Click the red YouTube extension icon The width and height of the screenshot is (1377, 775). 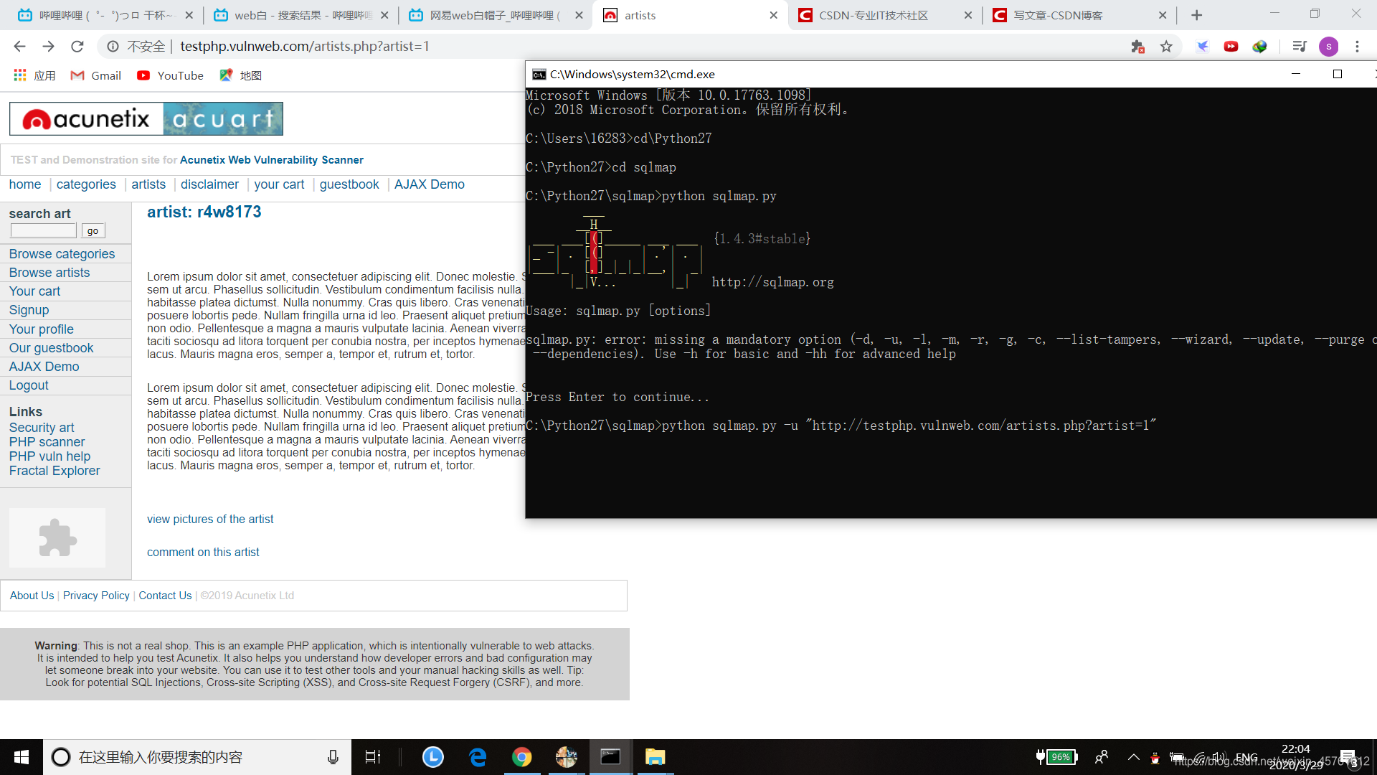point(1231,47)
